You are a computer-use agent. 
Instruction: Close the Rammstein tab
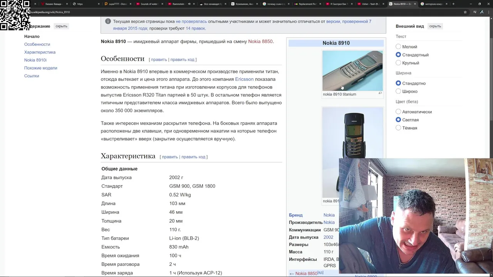tap(194, 4)
